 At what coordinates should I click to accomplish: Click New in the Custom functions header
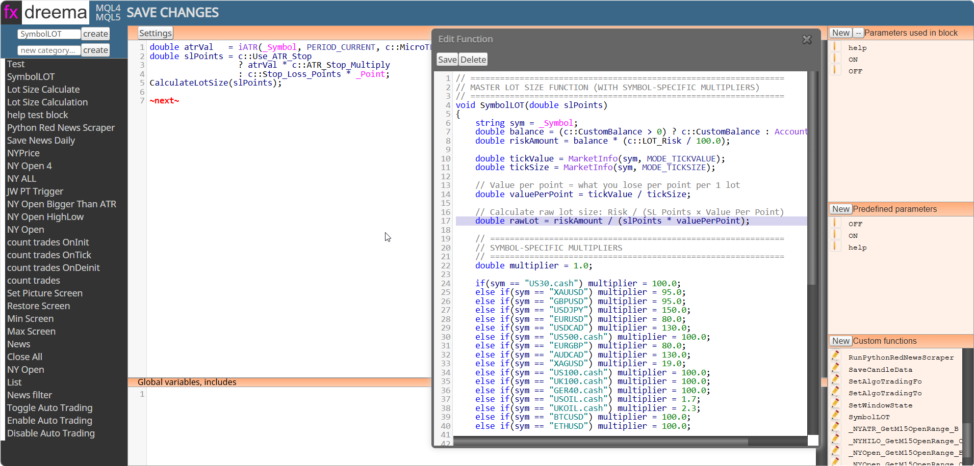(x=841, y=341)
